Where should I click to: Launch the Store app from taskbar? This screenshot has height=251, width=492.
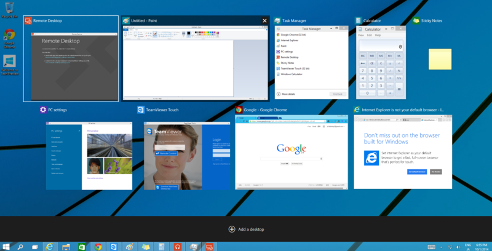(82, 247)
